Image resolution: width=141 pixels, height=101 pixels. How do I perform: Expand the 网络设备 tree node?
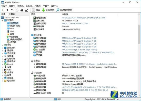click(2, 62)
